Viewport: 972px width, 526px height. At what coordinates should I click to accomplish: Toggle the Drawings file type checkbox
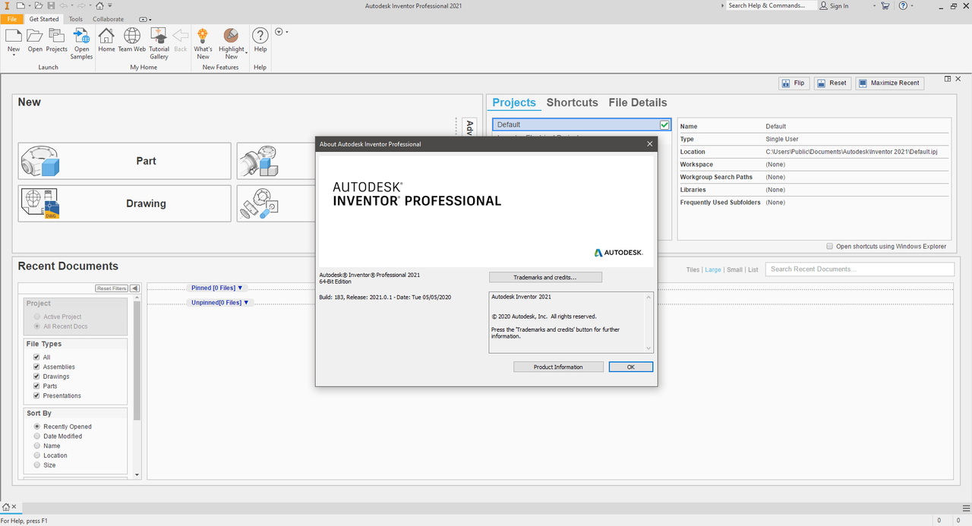point(36,376)
